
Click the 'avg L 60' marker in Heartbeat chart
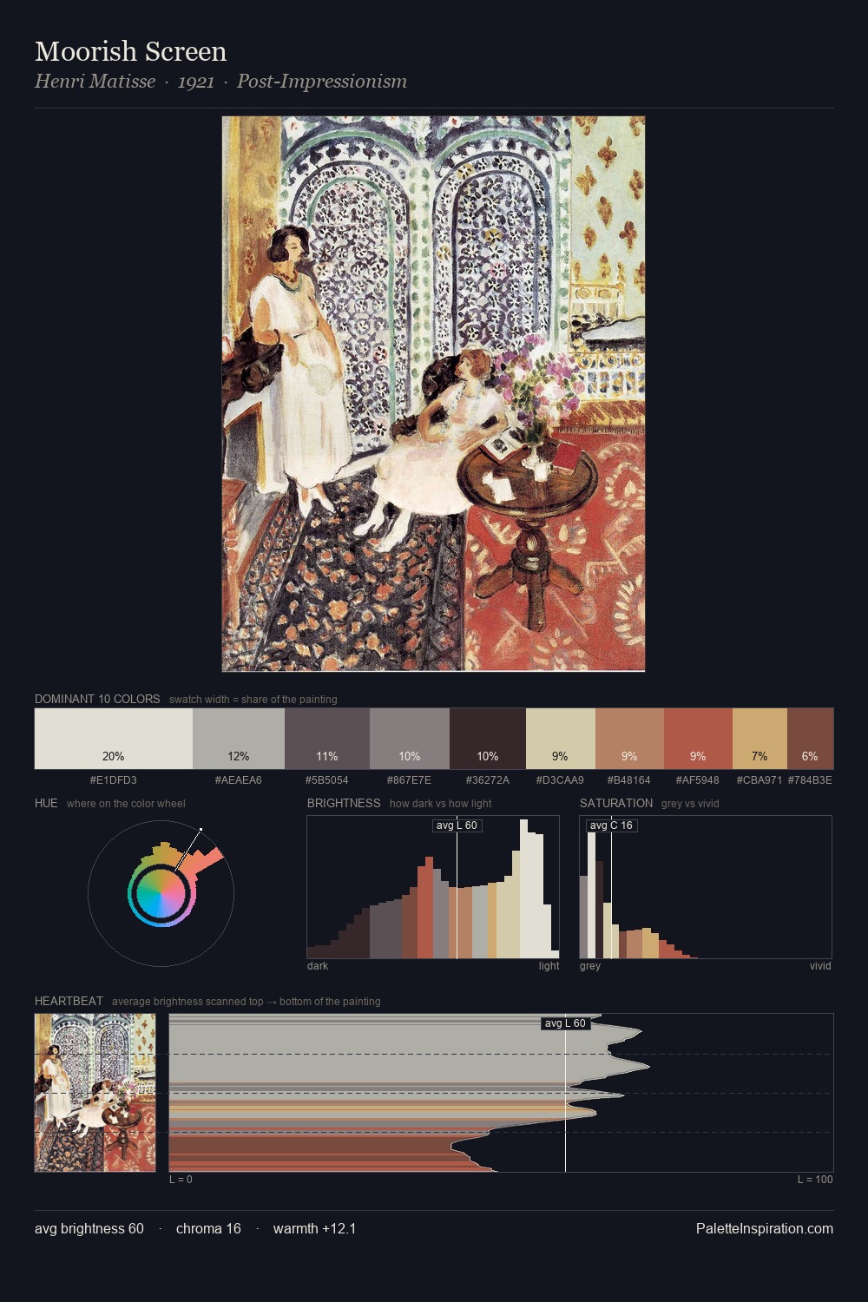[x=565, y=1023]
